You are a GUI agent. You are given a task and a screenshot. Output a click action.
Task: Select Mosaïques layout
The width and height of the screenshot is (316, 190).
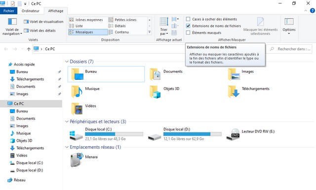[x=88, y=32]
